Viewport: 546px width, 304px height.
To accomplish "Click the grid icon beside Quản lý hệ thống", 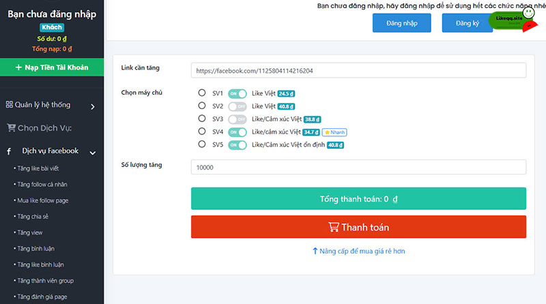I will coord(10,104).
